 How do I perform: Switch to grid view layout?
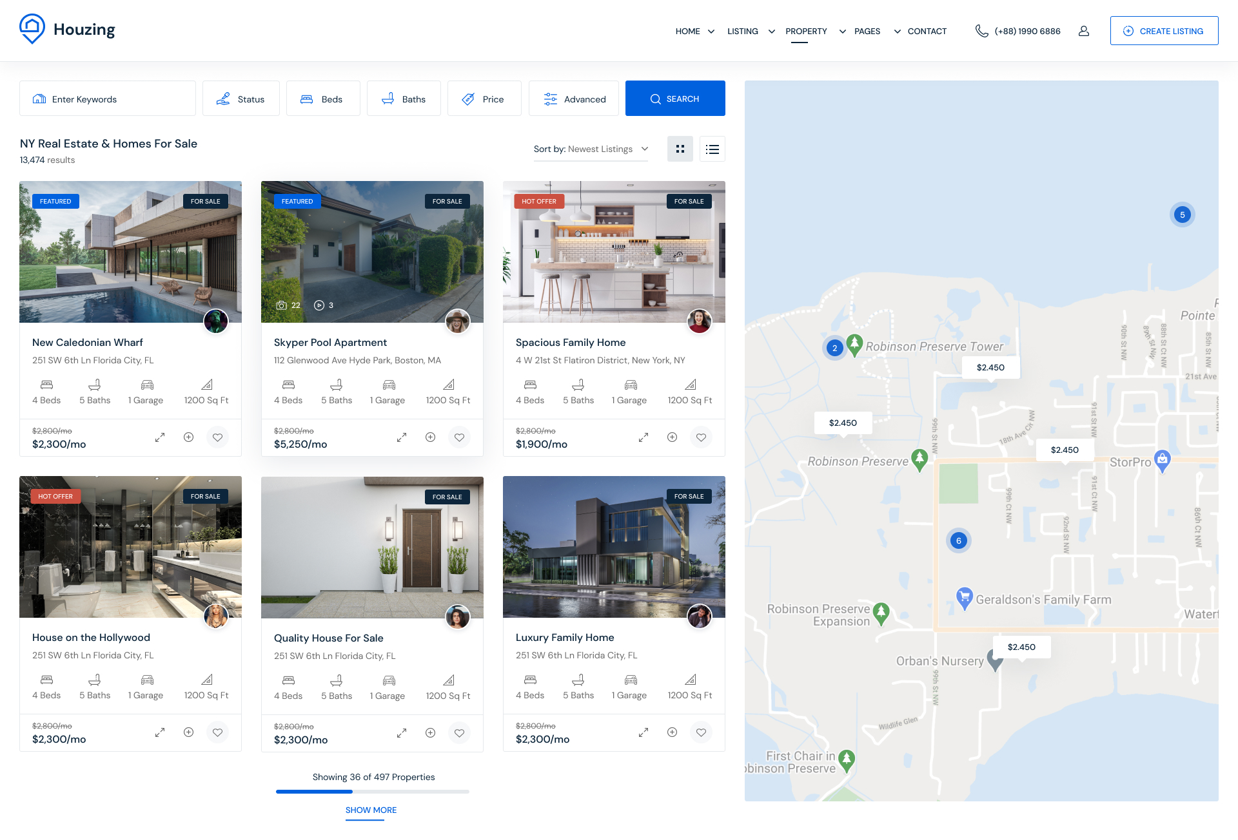[x=680, y=149]
